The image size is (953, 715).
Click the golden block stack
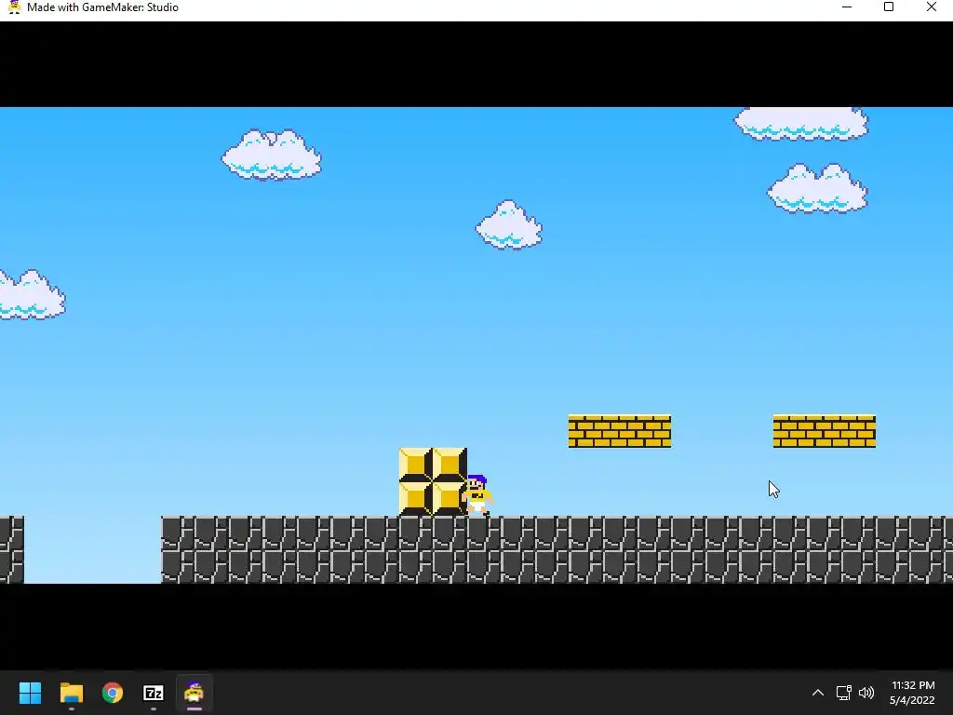433,481
